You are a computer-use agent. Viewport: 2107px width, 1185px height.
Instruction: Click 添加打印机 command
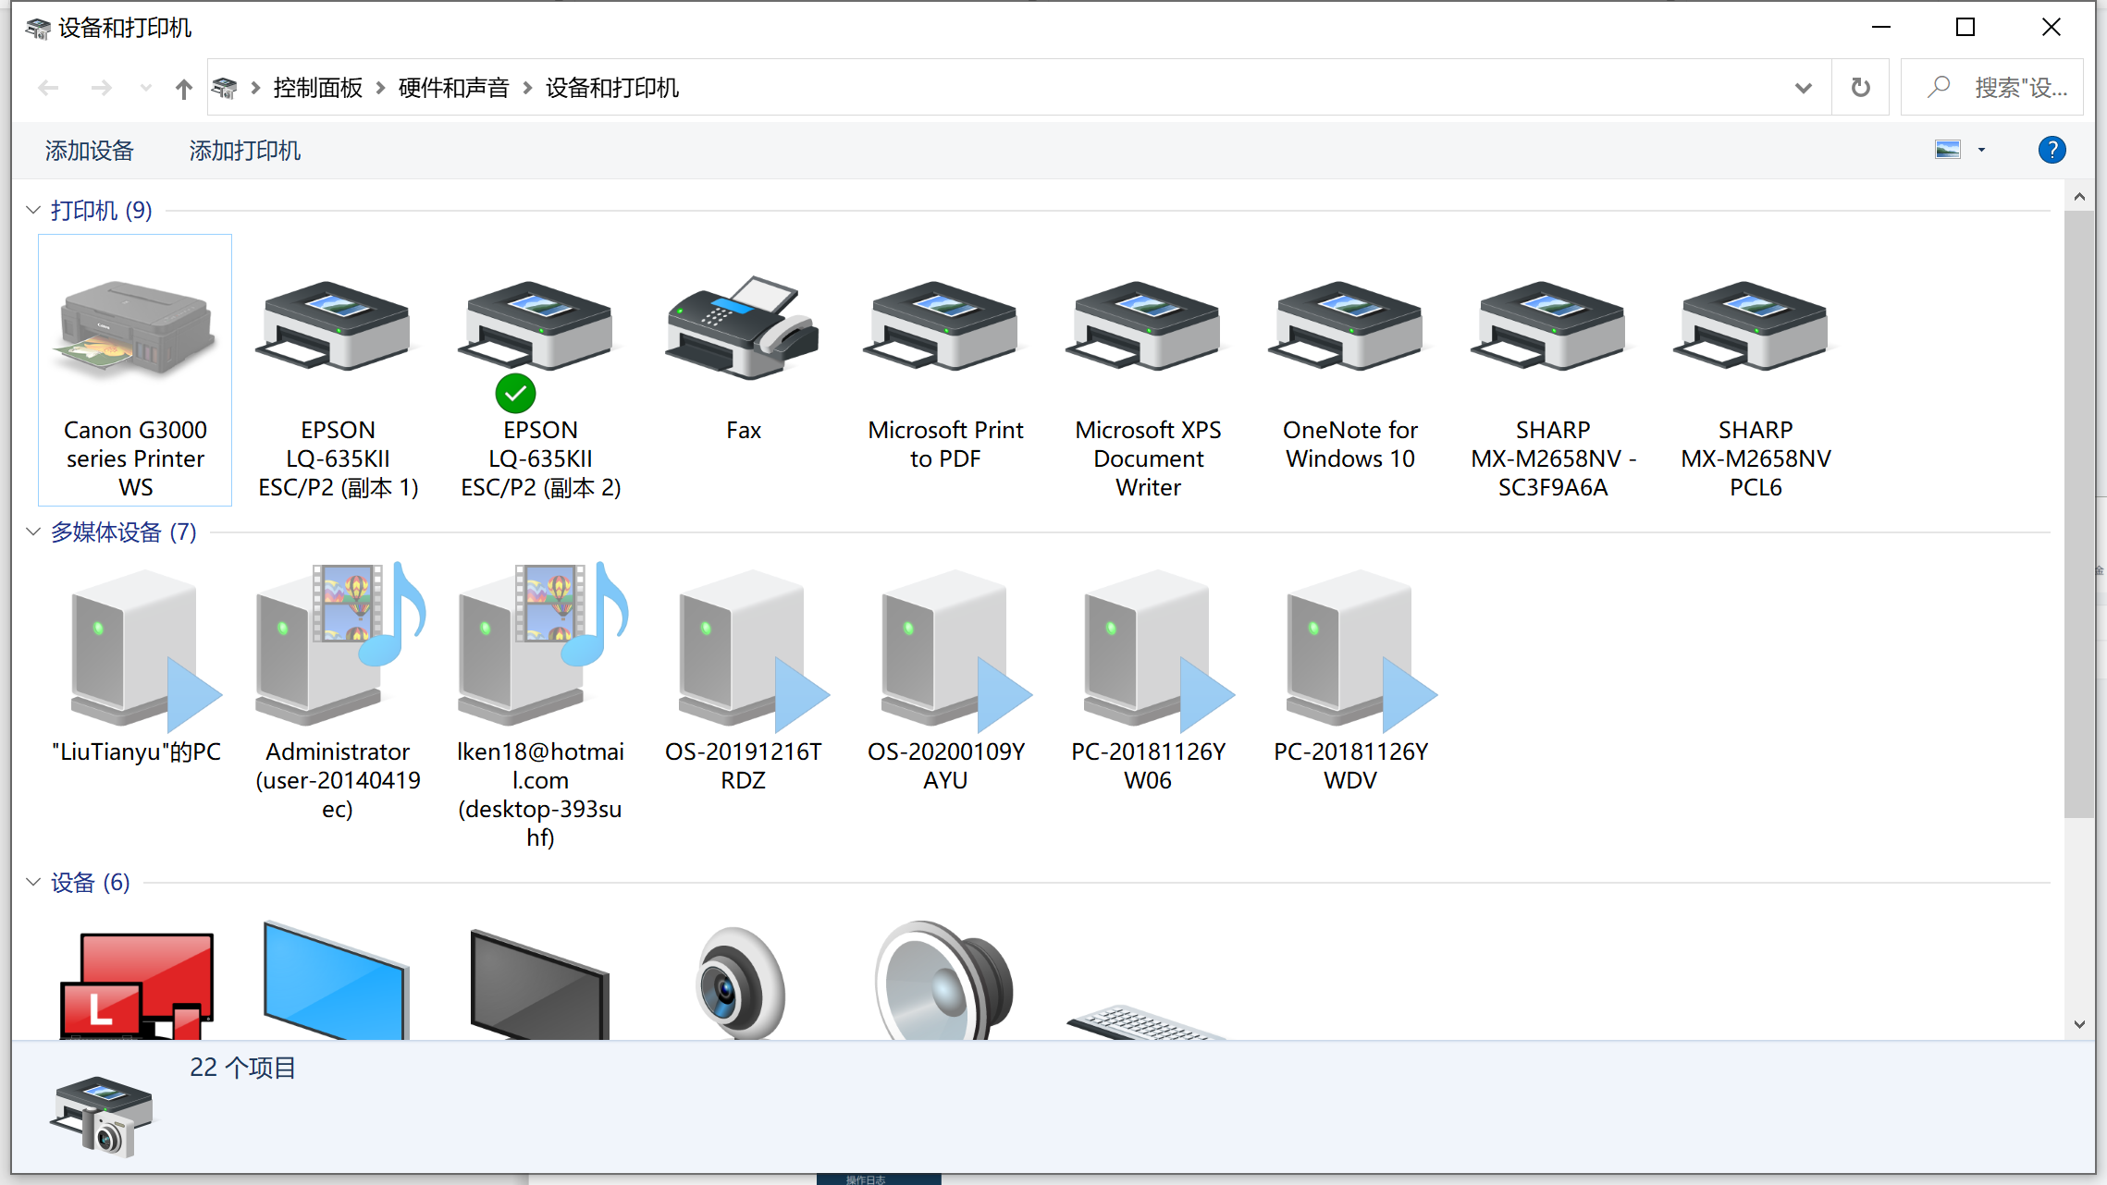point(244,151)
